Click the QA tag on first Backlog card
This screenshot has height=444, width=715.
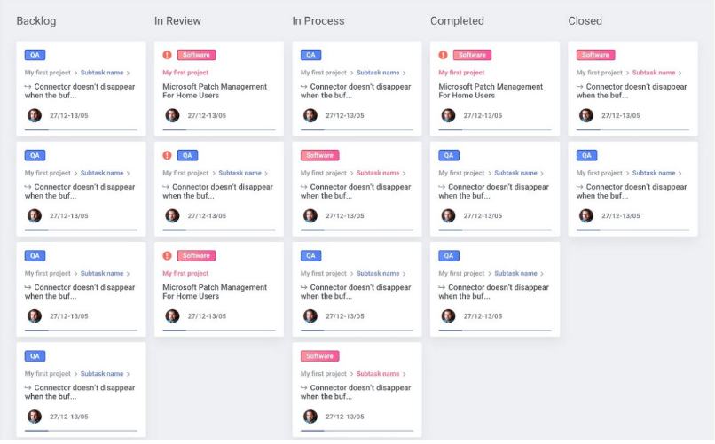(x=35, y=55)
